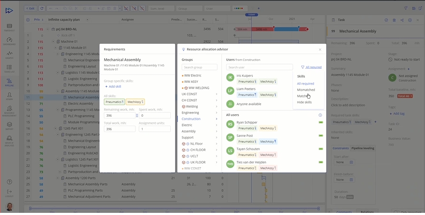
Task: Open the Graphs section icon
Action: click(9, 55)
